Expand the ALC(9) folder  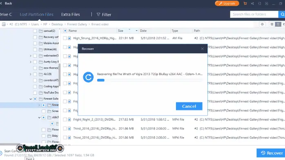click(x=30, y=74)
